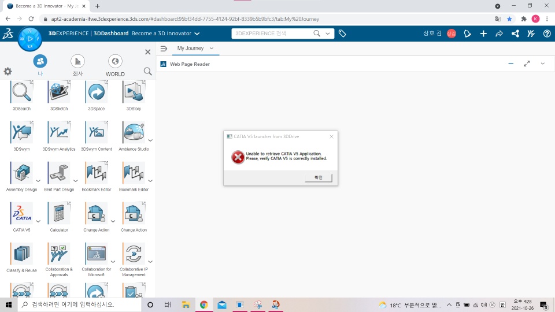
Task: Click the 3DEXPERIENCE compass play button
Action: click(x=30, y=39)
